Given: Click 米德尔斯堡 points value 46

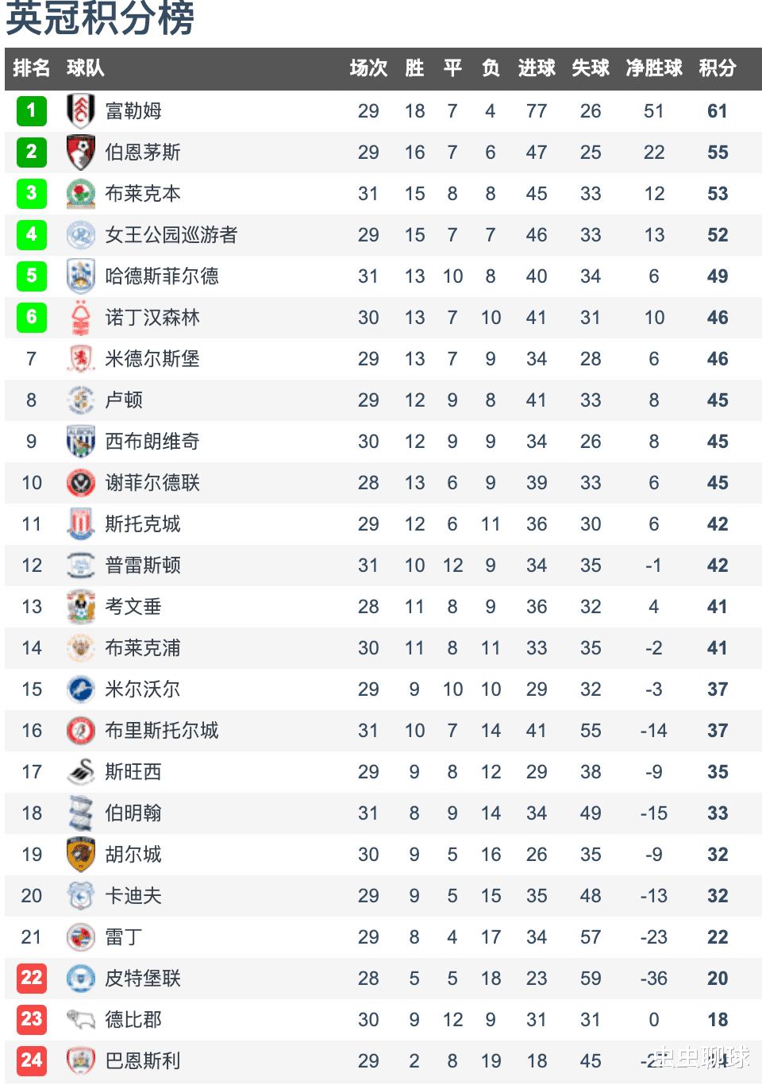Looking at the screenshot, I should pyautogui.click(x=718, y=359).
